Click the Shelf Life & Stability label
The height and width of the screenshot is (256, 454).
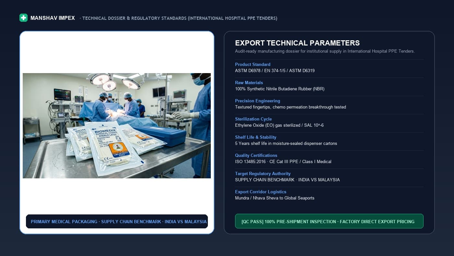click(256, 137)
